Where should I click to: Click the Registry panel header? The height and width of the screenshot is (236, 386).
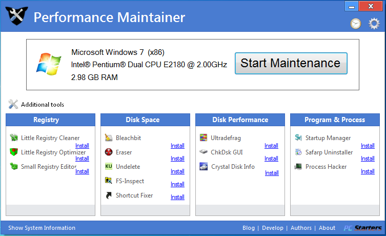50,120
